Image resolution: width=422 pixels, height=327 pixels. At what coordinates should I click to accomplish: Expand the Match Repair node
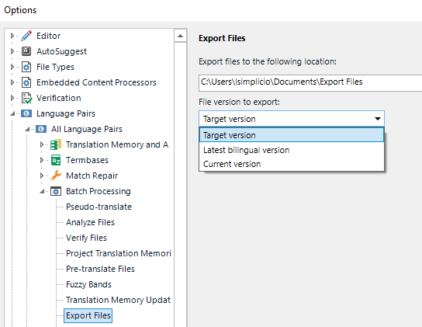(41, 176)
